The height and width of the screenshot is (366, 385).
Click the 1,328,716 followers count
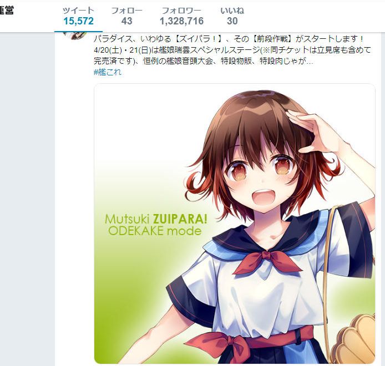coord(182,21)
